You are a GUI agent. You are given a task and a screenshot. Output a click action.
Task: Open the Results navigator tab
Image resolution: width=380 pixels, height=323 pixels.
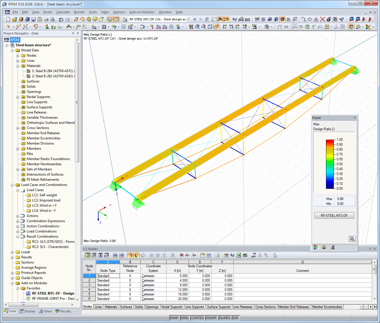(63, 311)
